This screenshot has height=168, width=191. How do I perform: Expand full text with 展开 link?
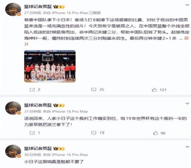(186, 38)
